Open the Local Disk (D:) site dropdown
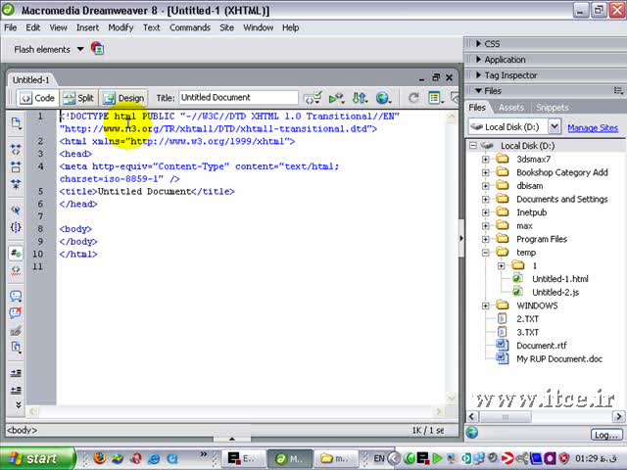This screenshot has width=627, height=470. (x=554, y=126)
